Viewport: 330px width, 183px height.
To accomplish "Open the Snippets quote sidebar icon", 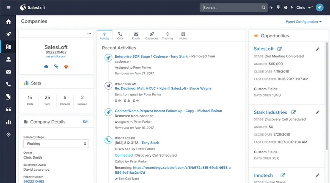I will point(9,109).
